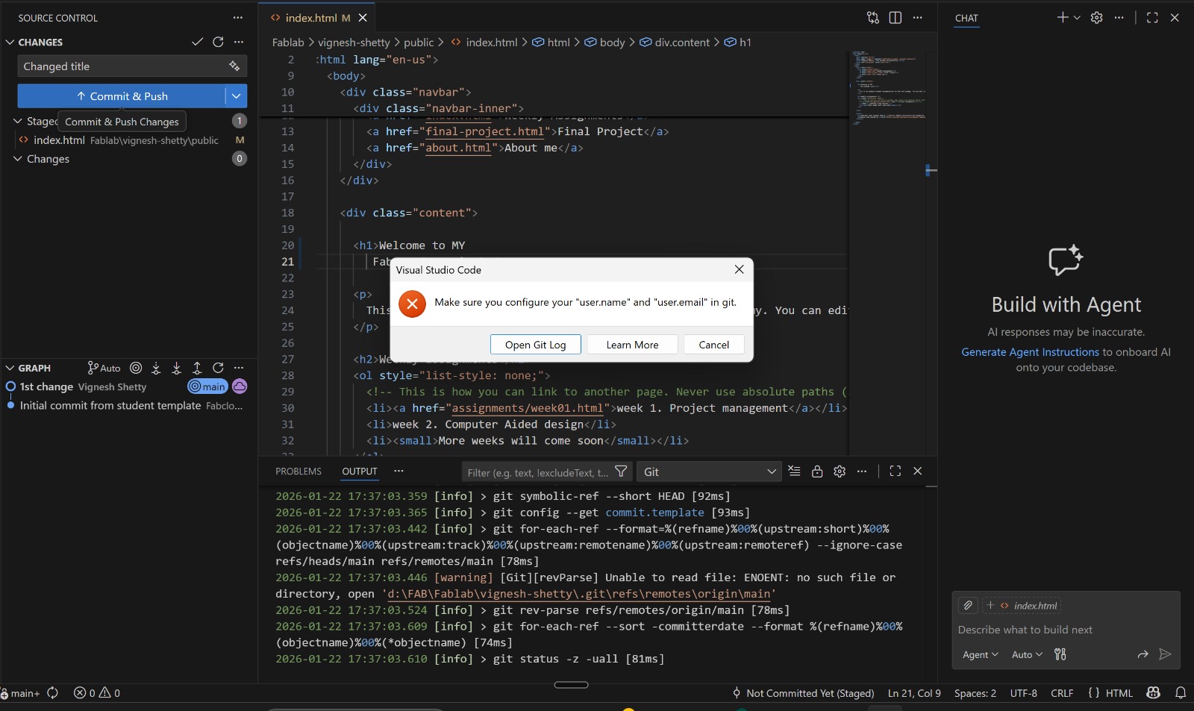
Task: Open the Auto model picker in Chat
Action: [1027, 654]
